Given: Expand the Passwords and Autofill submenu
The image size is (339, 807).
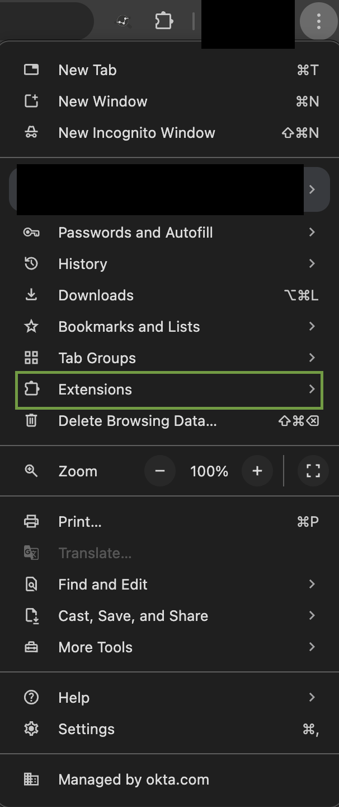Looking at the screenshot, I should pyautogui.click(x=168, y=232).
